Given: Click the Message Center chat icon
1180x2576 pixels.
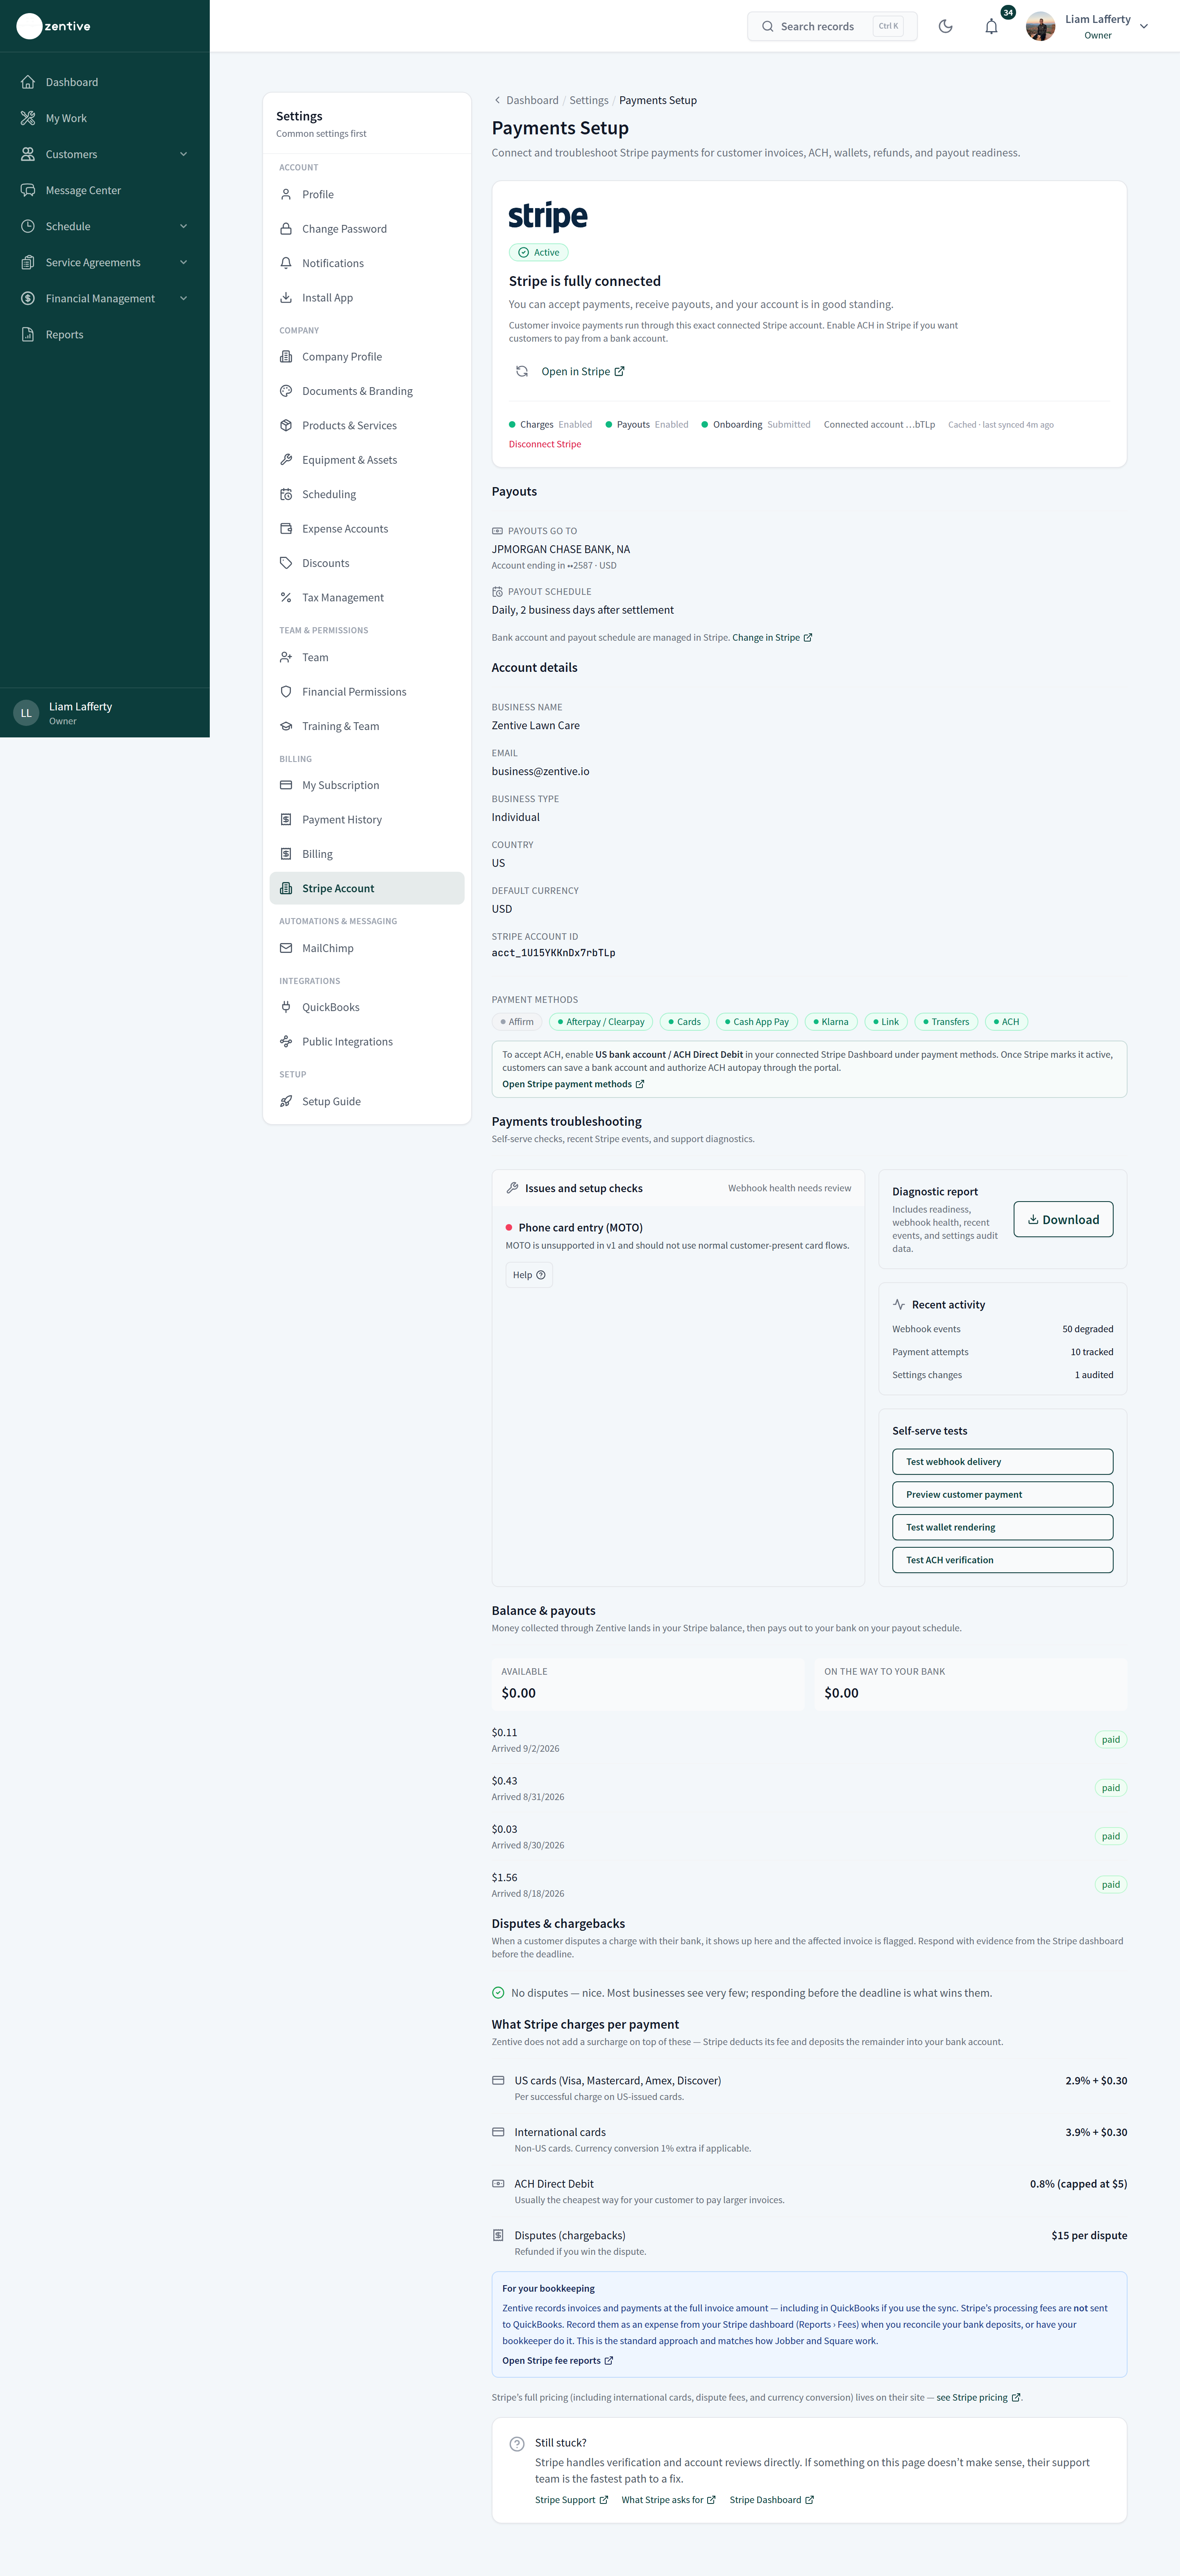Looking at the screenshot, I should pos(28,190).
